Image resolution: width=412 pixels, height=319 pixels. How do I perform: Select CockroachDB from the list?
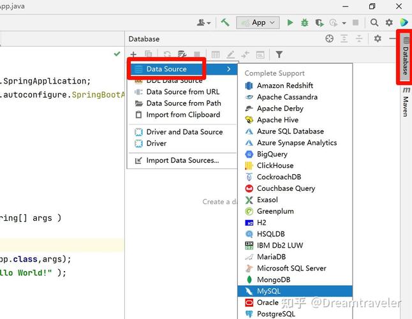(x=295, y=177)
